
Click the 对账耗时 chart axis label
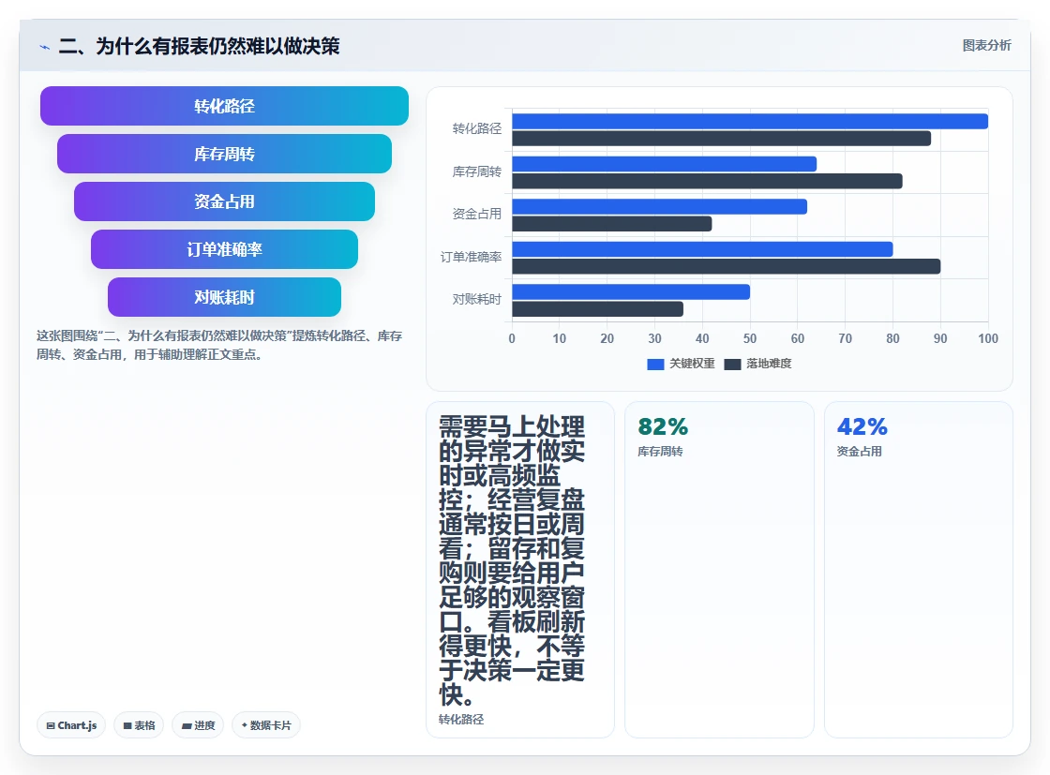[x=477, y=299]
